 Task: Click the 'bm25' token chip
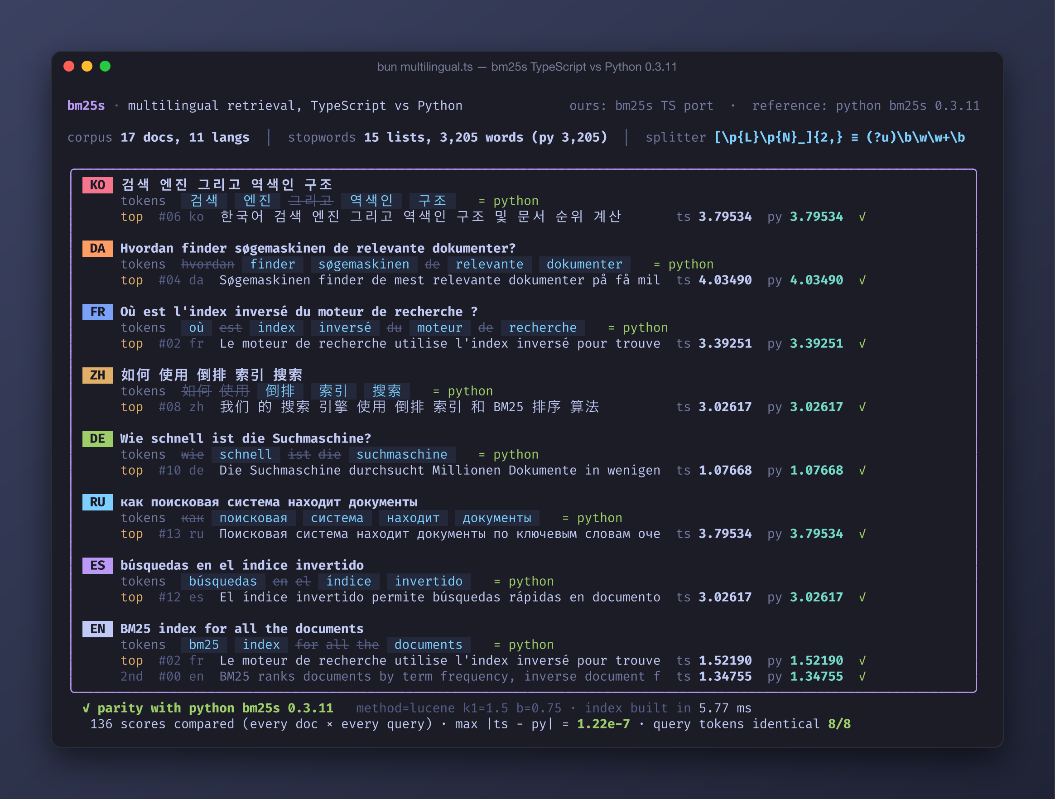[x=204, y=645]
